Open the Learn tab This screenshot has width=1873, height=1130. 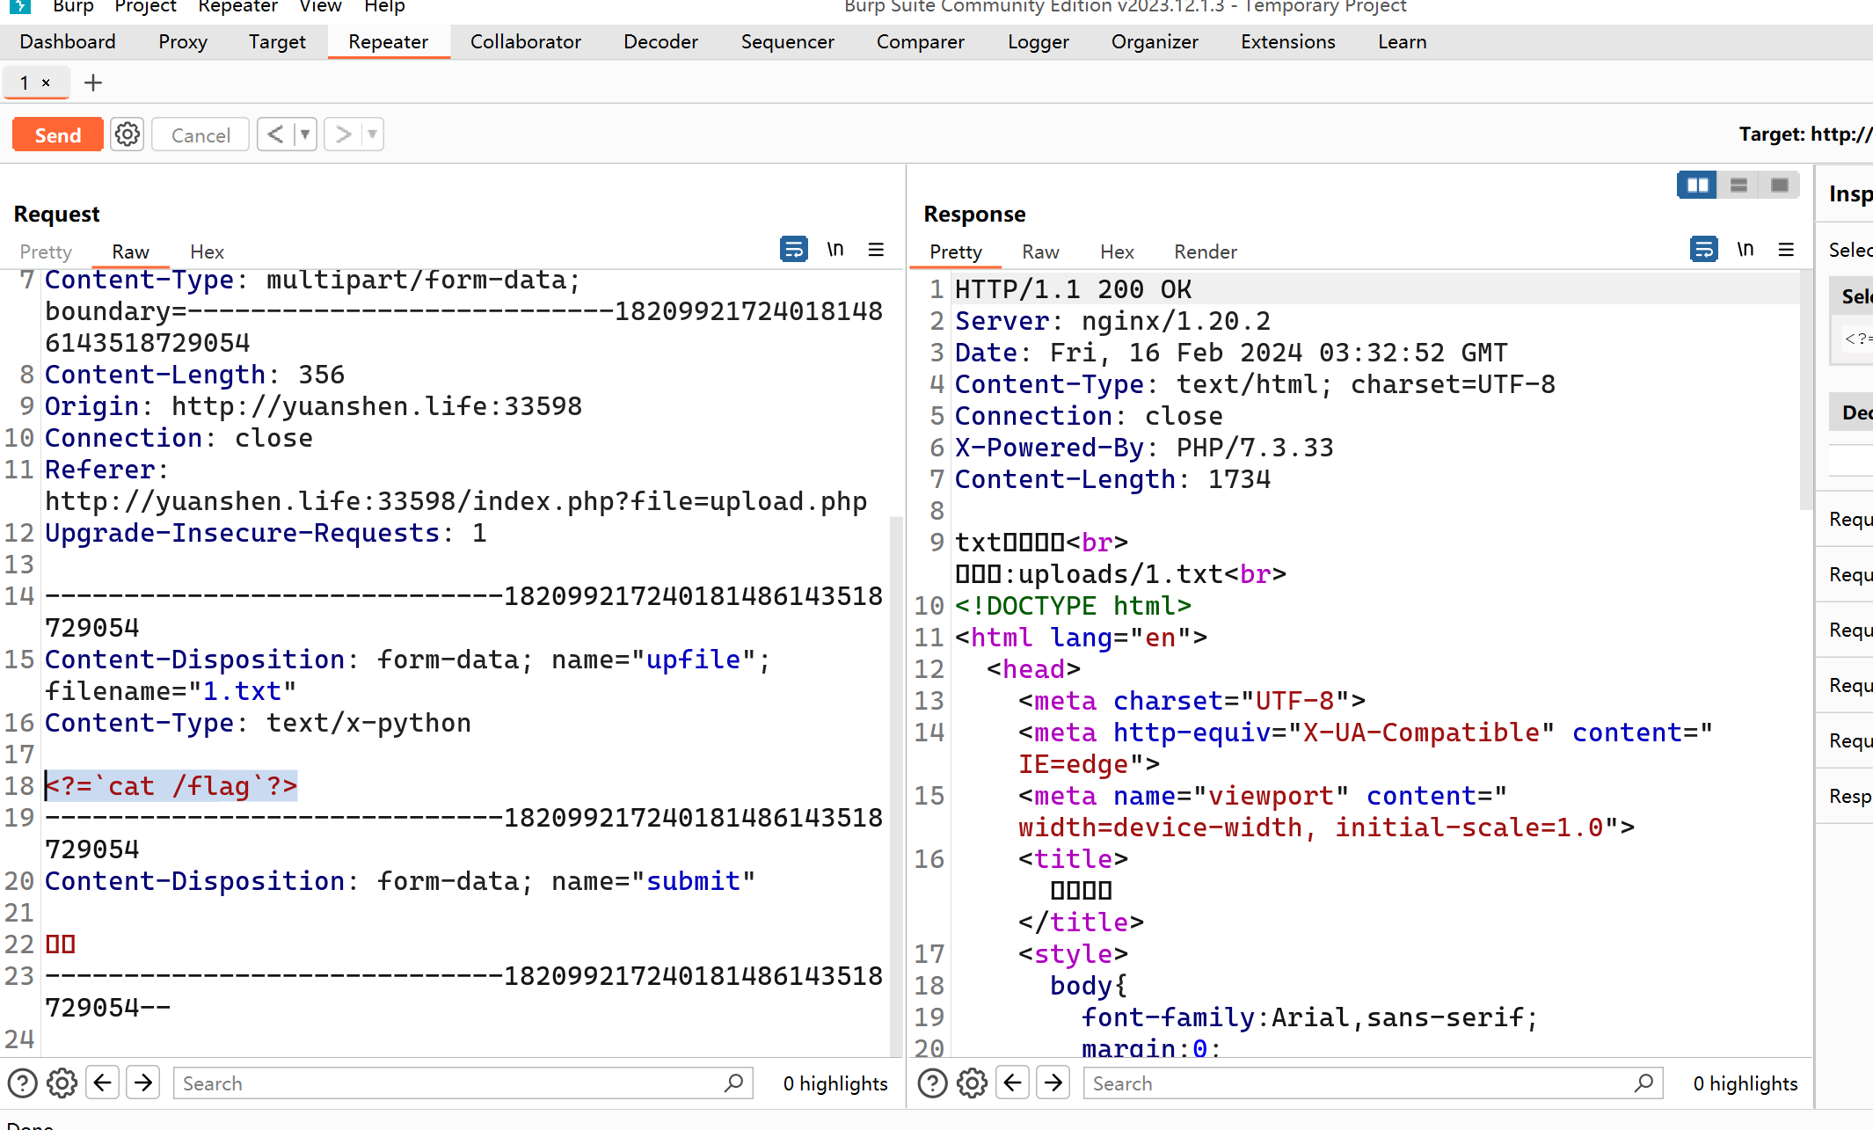click(x=1403, y=41)
